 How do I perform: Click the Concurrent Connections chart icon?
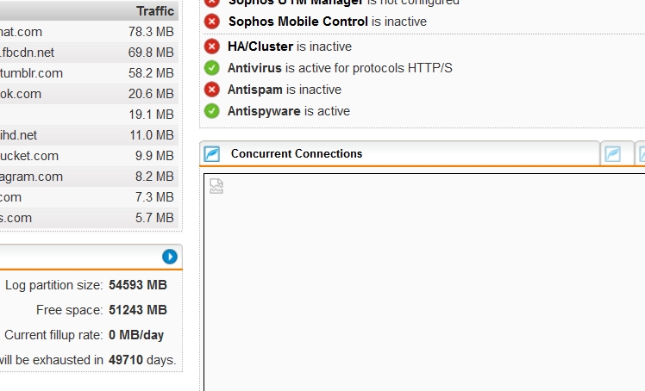(212, 154)
